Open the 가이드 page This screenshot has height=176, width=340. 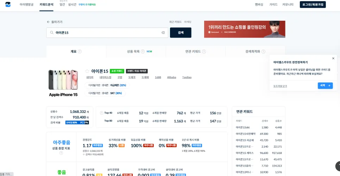coord(273,5)
